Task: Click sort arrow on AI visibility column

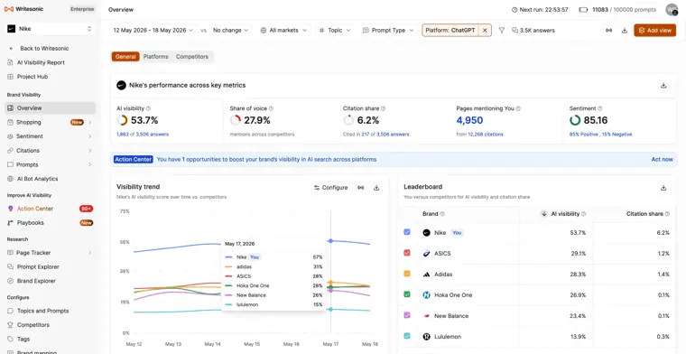Action: click(543, 214)
